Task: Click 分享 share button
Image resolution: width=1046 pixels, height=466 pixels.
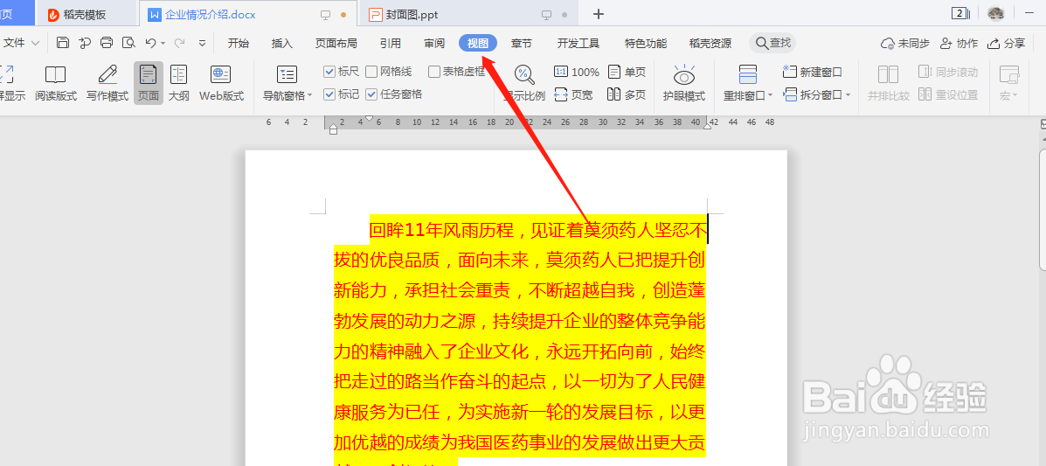Action: click(1006, 44)
